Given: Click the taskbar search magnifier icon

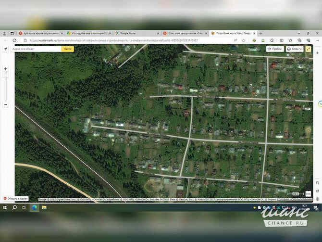Looking at the screenshot, I should coord(14,207).
